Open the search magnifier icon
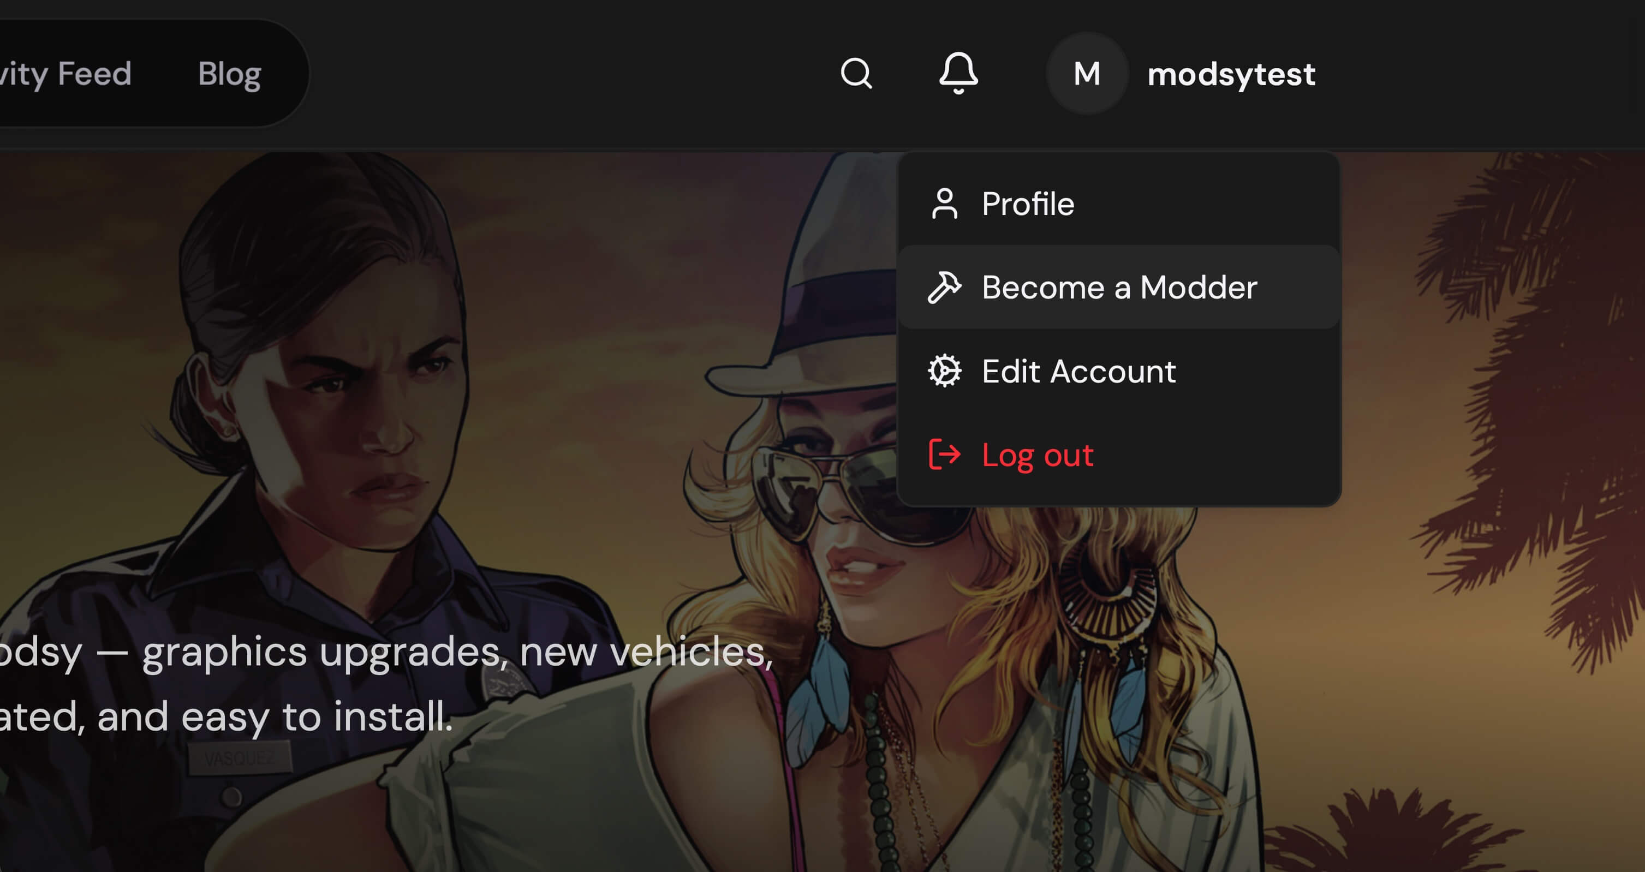The width and height of the screenshot is (1645, 872). coord(856,74)
